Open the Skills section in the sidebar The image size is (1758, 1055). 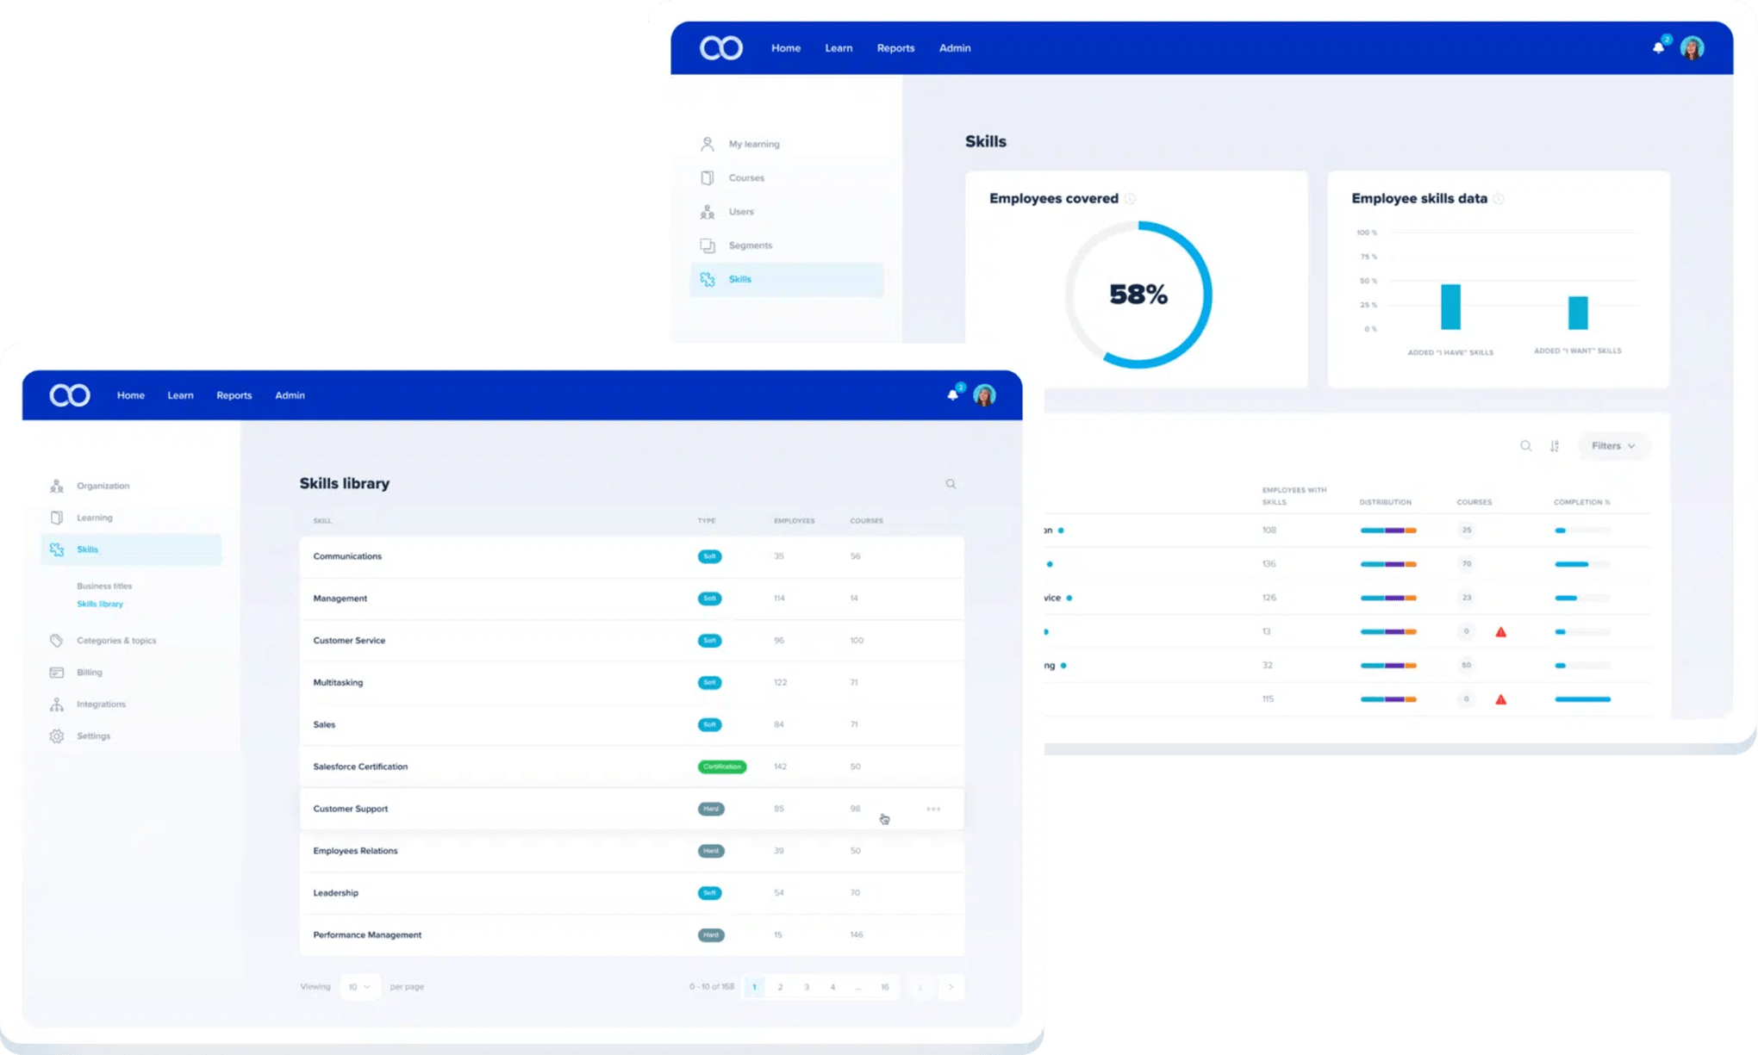[x=85, y=549]
